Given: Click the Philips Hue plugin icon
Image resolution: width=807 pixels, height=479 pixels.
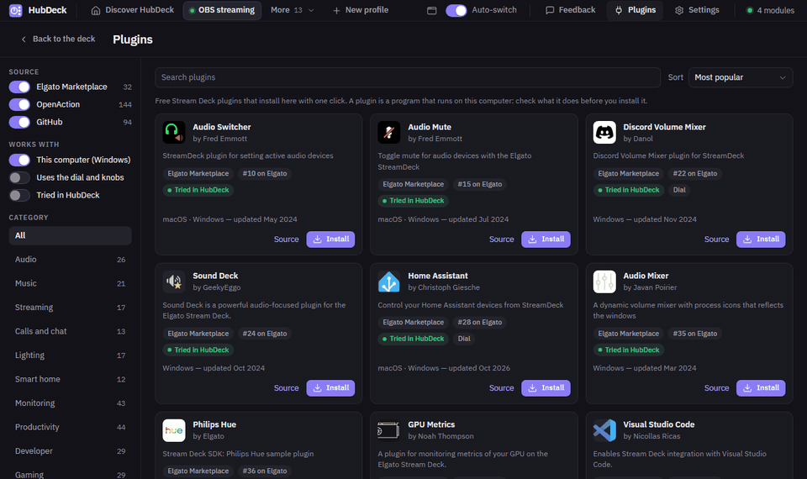Looking at the screenshot, I should (x=174, y=430).
